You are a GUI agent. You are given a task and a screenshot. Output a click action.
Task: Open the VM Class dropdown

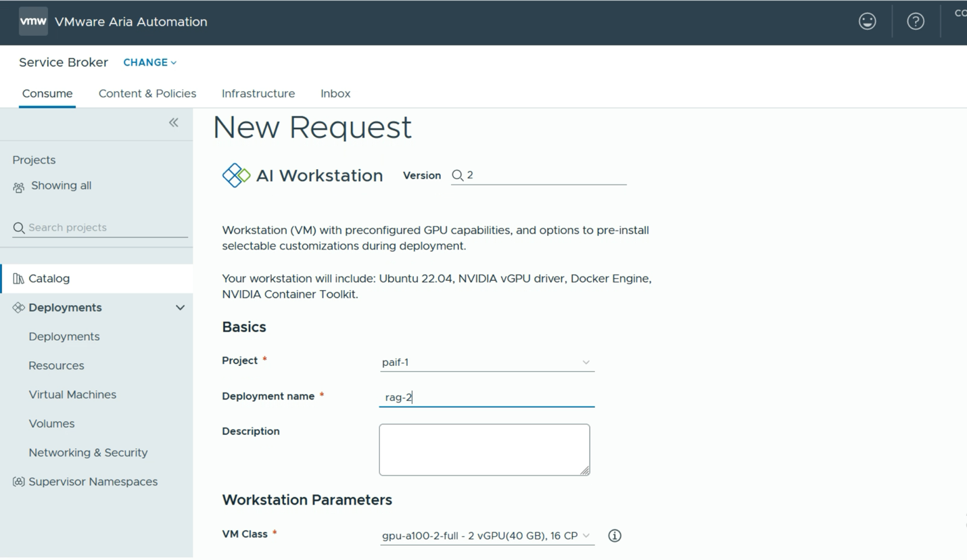coord(487,536)
